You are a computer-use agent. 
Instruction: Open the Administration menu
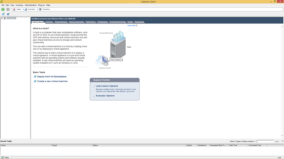point(31,5)
